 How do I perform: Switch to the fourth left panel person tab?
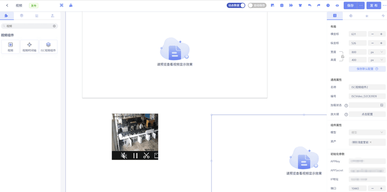(x=52, y=16)
